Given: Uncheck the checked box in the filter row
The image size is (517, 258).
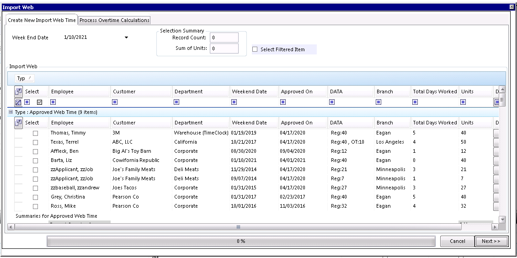Looking at the screenshot, I should (x=40, y=102).
